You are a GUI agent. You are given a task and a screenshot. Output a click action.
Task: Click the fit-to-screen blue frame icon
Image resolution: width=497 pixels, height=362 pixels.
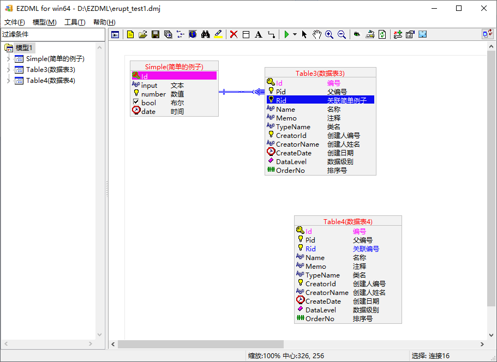(x=422, y=34)
